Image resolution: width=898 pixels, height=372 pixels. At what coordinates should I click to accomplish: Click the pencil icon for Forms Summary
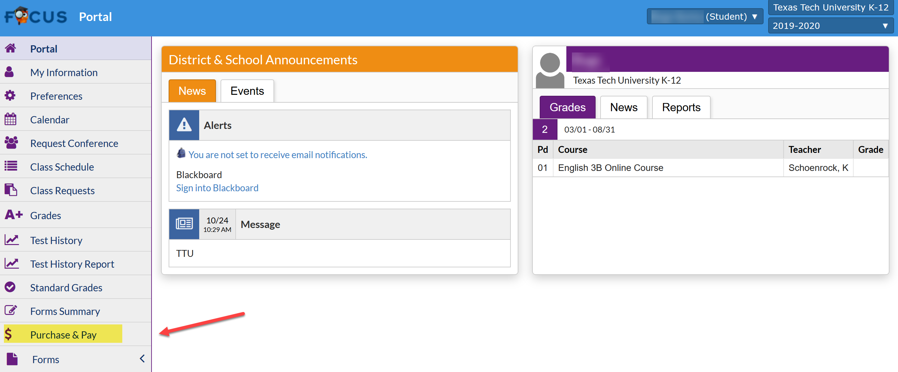pos(11,310)
